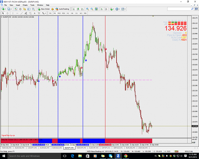Click the New Order button
Image resolution: width=199 pixels, height=159 pixels.
point(44,9)
